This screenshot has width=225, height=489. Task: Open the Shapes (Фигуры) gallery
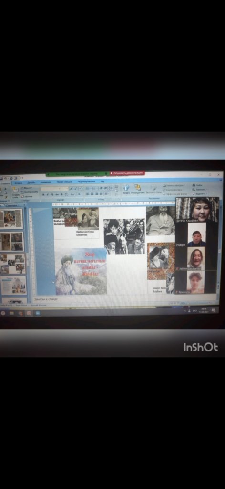pos(126,189)
